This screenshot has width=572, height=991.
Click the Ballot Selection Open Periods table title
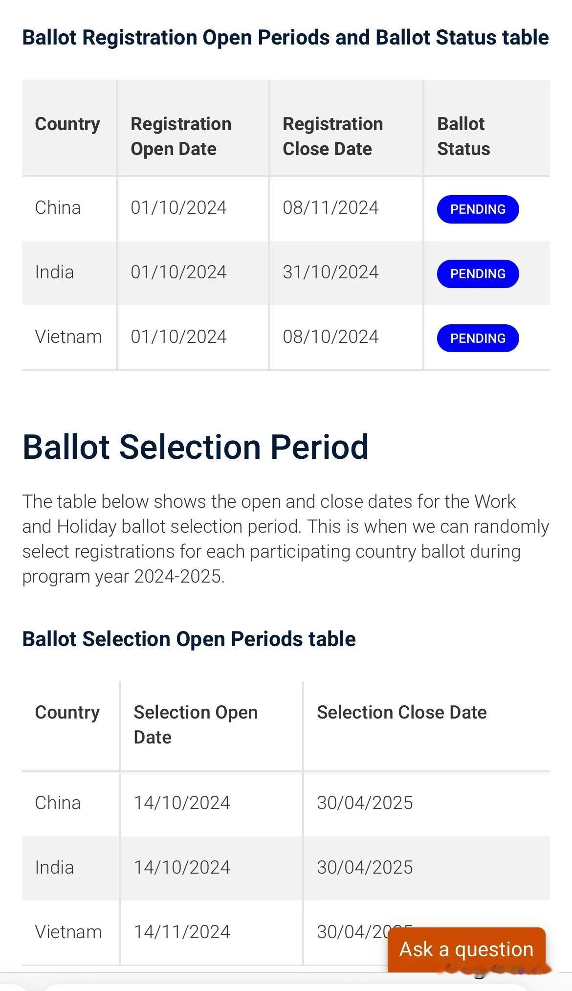[189, 639]
